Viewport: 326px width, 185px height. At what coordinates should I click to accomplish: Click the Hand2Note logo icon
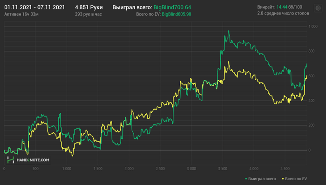10,160
